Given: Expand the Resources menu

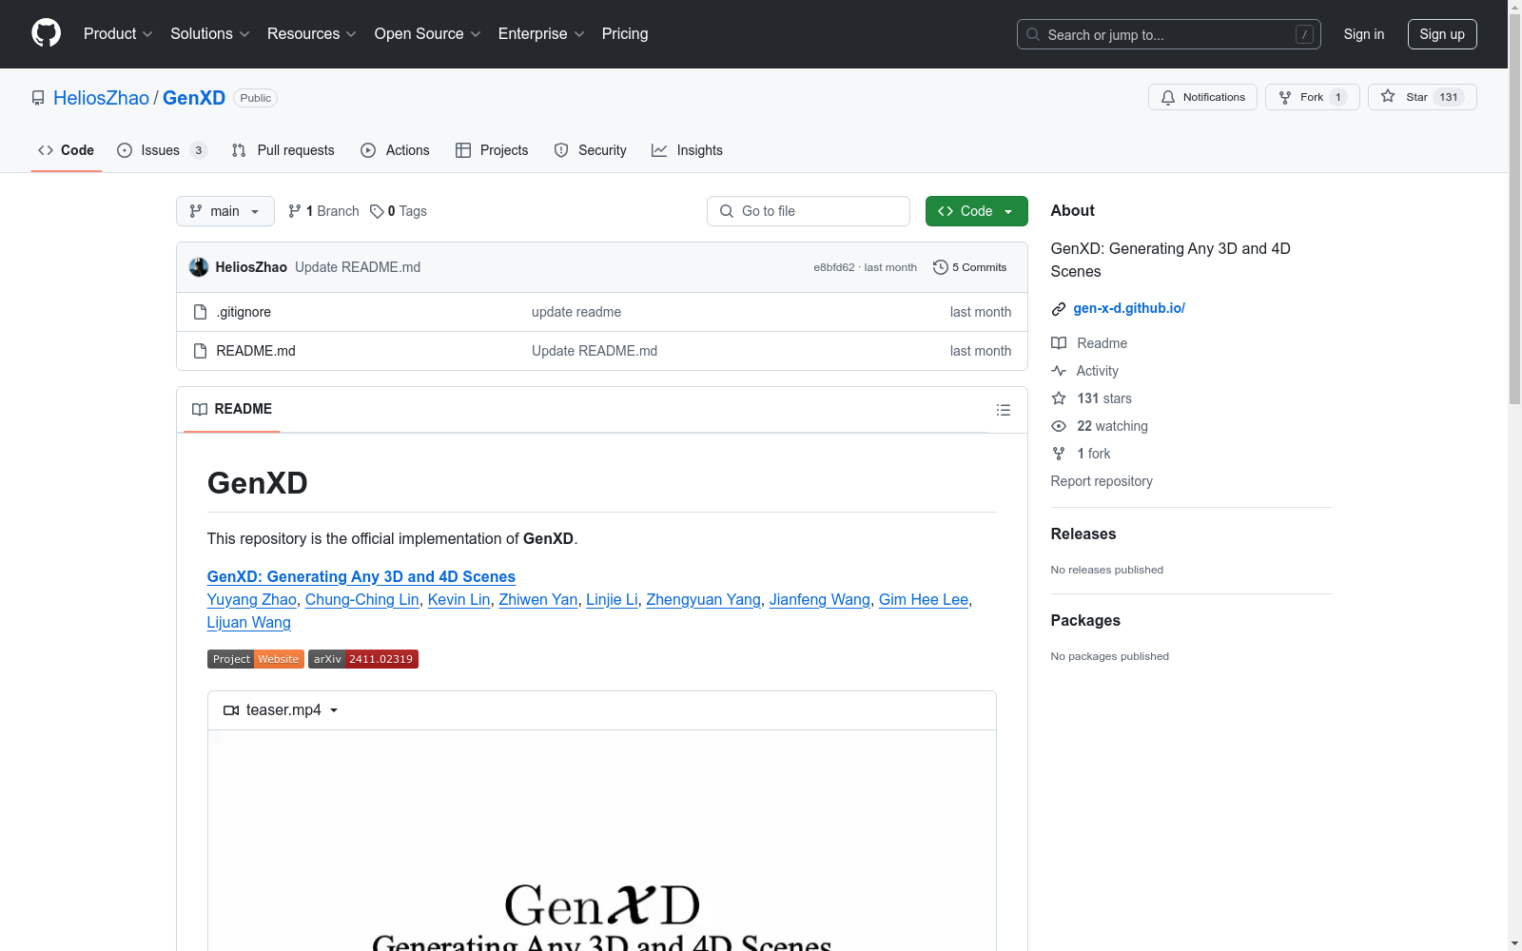Looking at the screenshot, I should (x=312, y=33).
